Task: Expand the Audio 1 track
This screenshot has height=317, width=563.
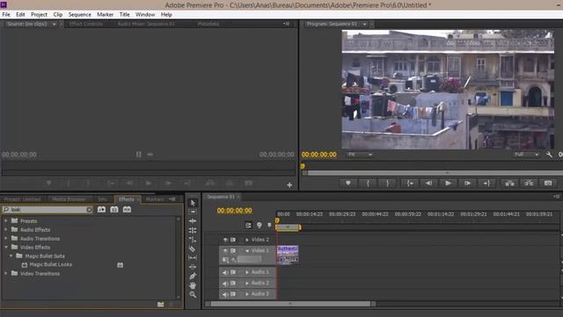Action: pyautogui.click(x=247, y=272)
